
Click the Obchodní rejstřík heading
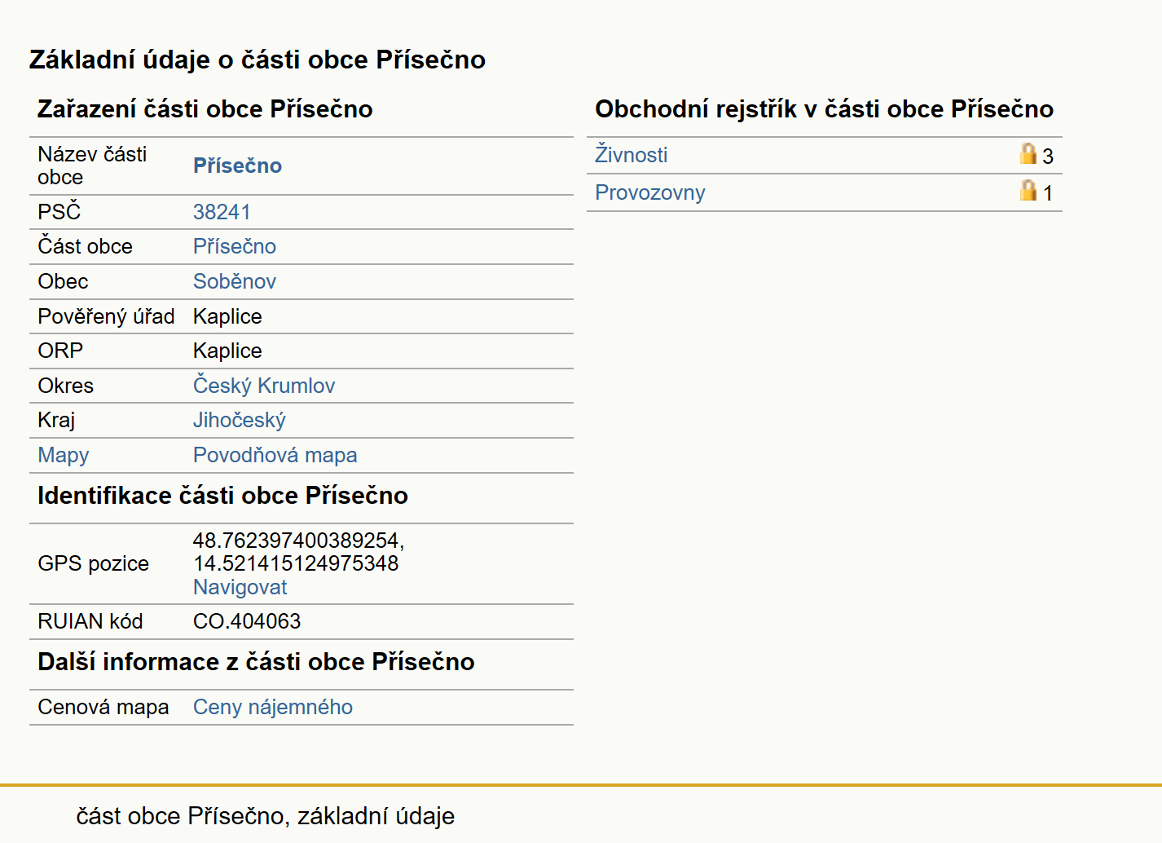824,109
